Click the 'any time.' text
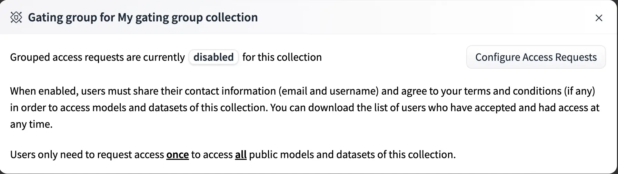 tap(31, 124)
